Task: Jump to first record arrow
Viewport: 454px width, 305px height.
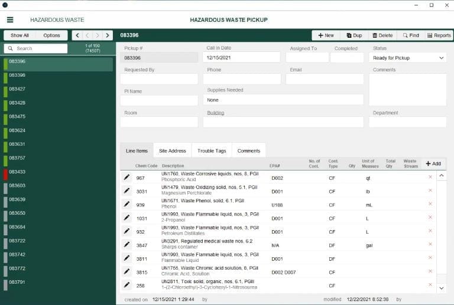Action: point(77,35)
